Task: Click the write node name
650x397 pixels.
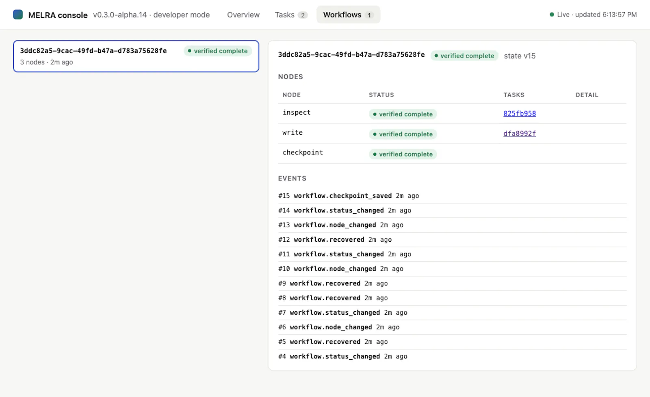Action: point(292,133)
